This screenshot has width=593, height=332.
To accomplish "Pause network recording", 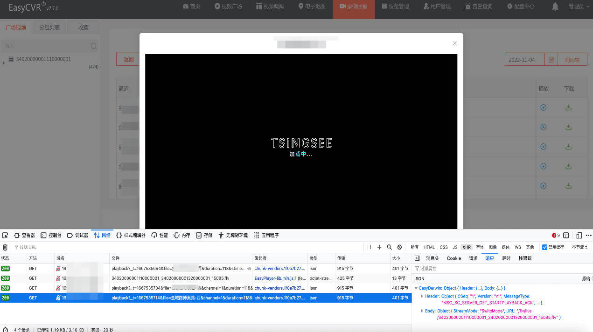I will [370, 247].
